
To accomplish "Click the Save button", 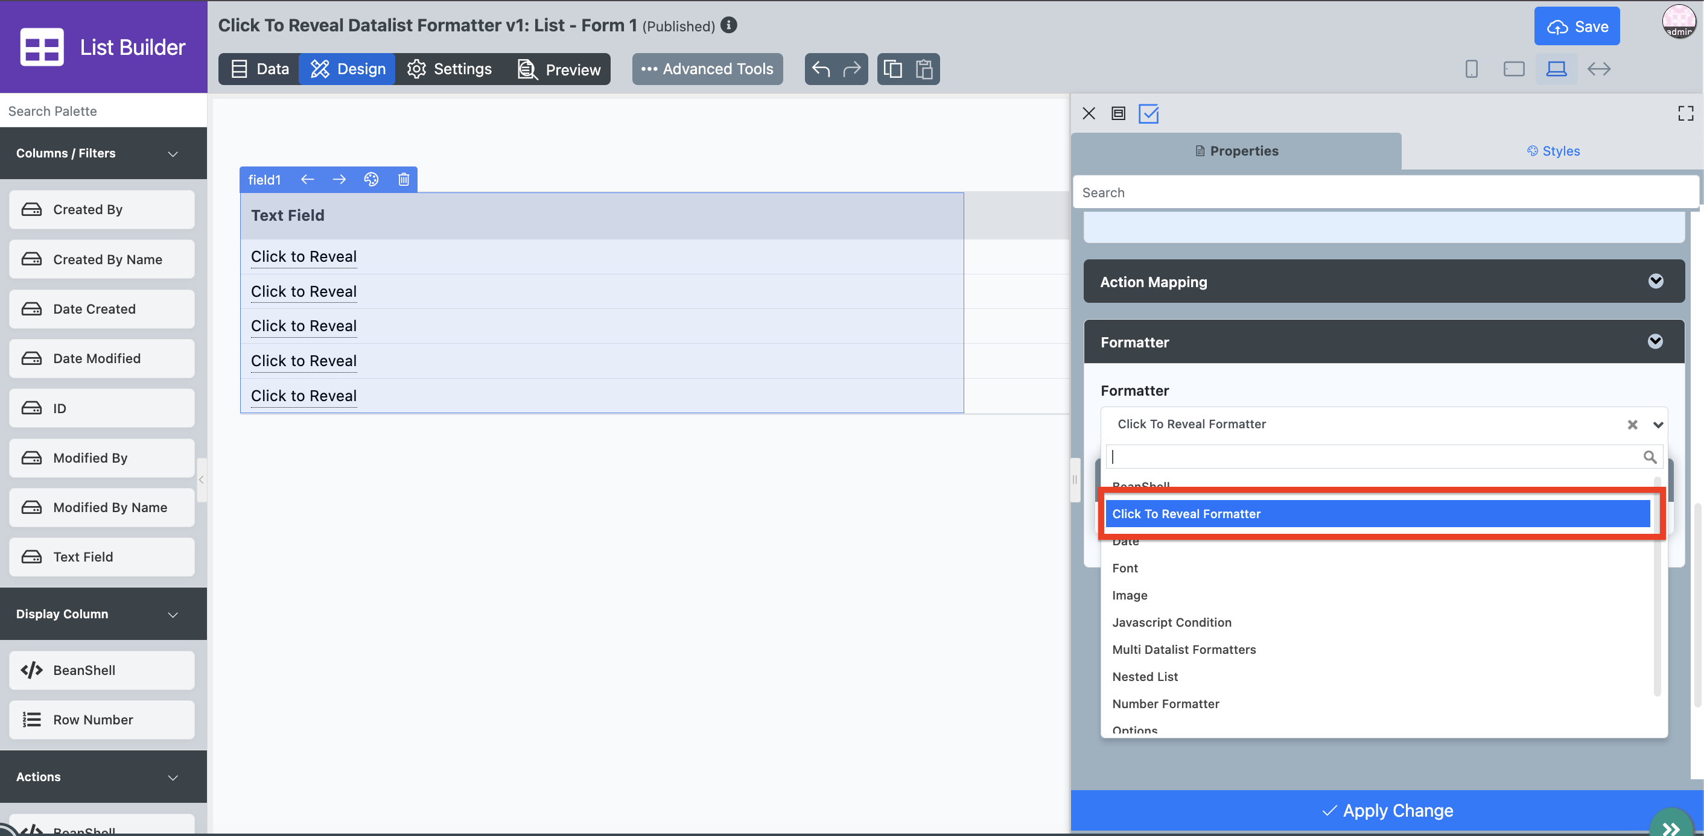I will coord(1576,27).
